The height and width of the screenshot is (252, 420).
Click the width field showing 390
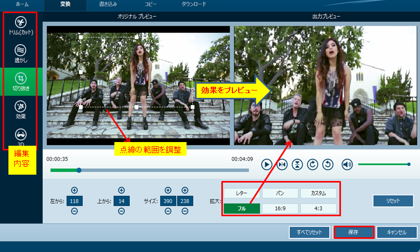click(x=168, y=201)
